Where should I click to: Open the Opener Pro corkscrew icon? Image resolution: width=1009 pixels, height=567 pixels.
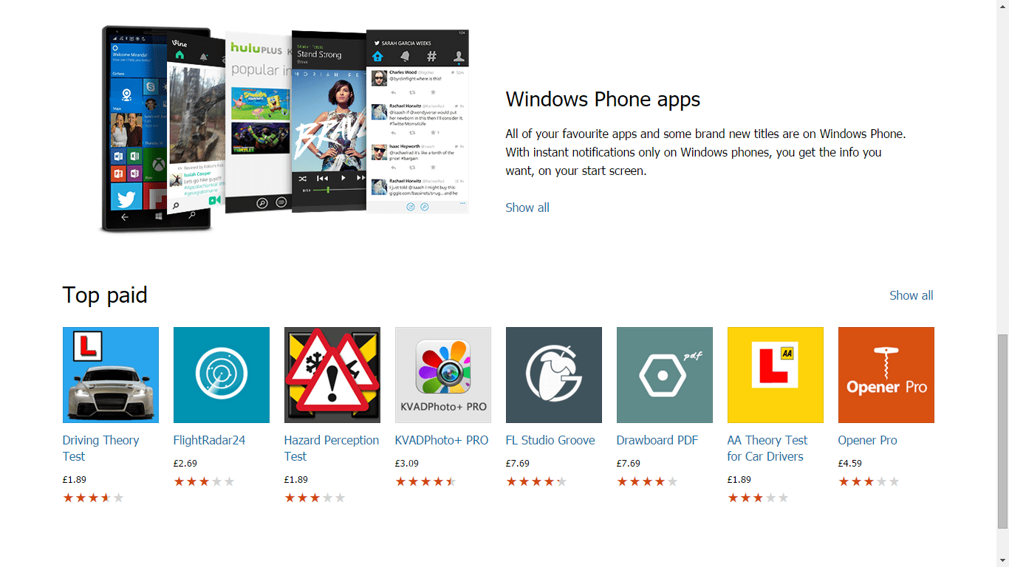[886, 375]
